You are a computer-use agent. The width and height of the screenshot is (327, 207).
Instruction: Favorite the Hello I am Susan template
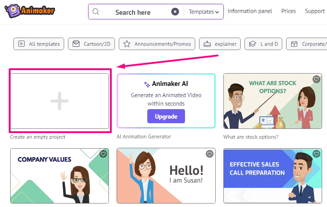coord(210,154)
